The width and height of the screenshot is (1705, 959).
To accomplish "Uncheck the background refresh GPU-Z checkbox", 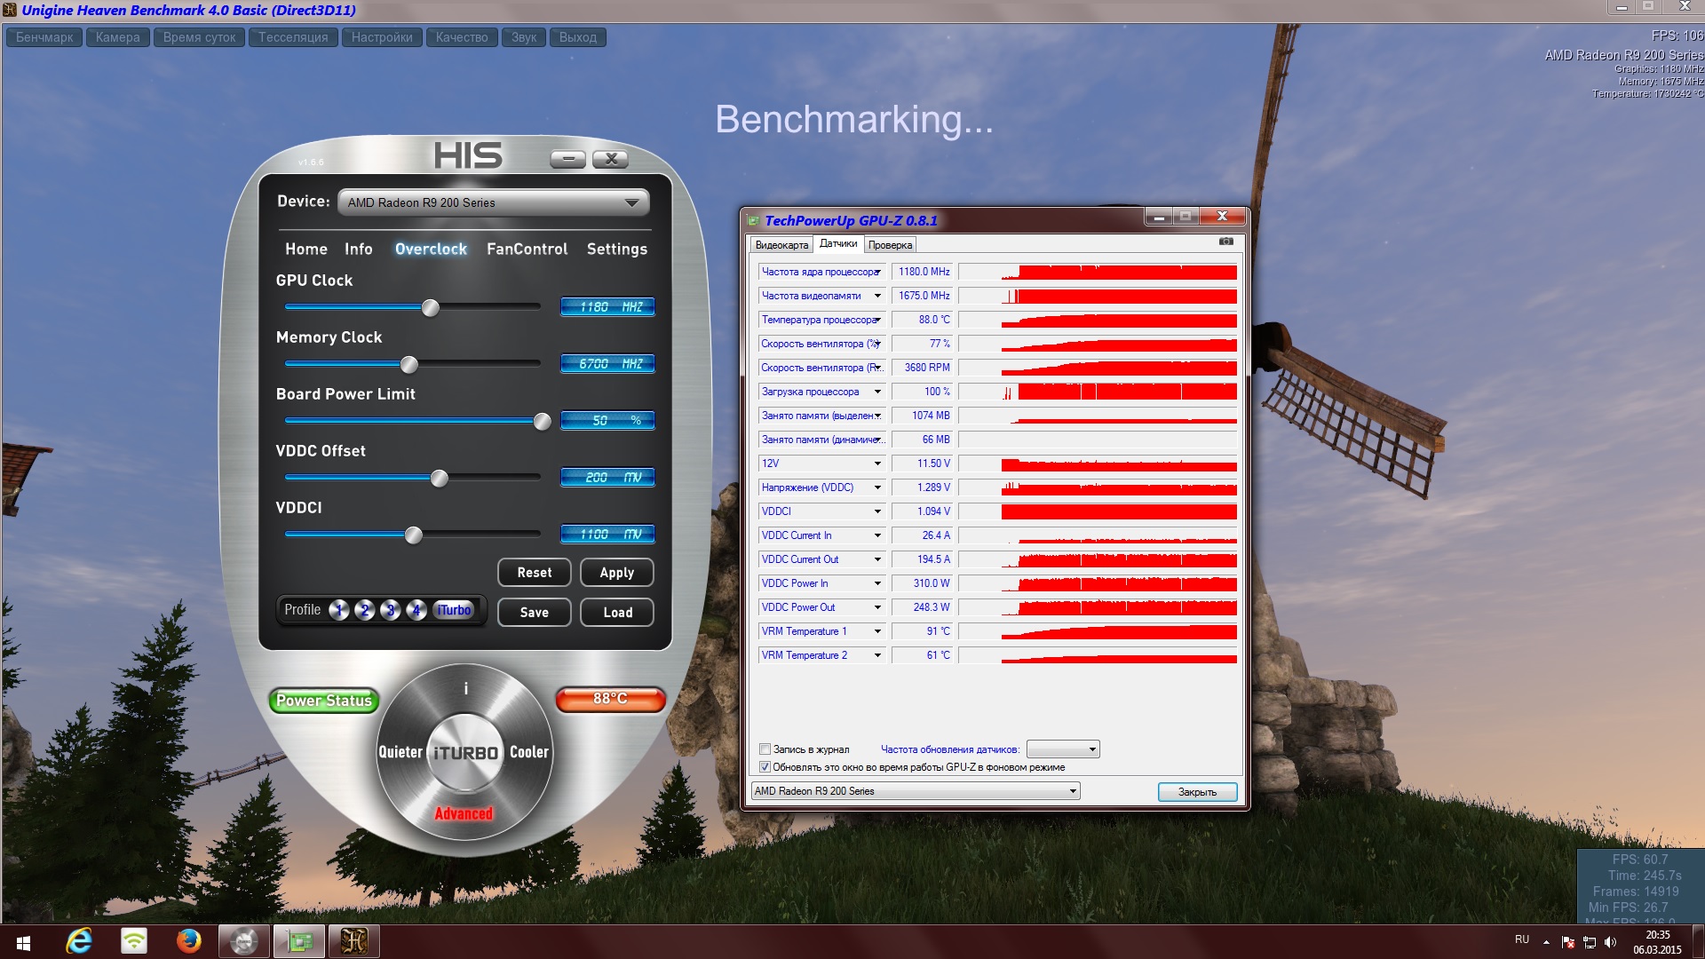I will [765, 767].
